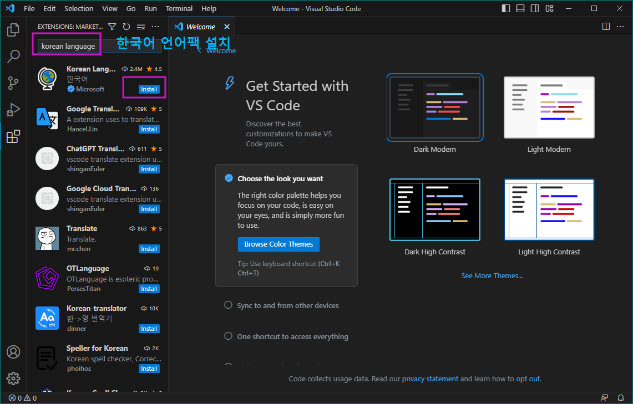633x404 pixels.
Task: Open See More Themes link
Action: [x=492, y=276]
